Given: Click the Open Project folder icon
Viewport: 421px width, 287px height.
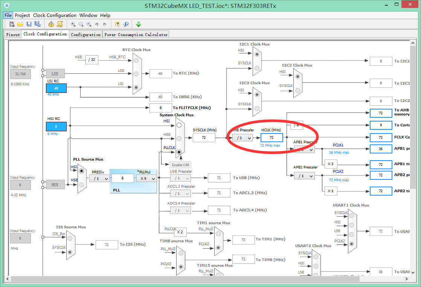Looking at the screenshot, I should point(20,24).
